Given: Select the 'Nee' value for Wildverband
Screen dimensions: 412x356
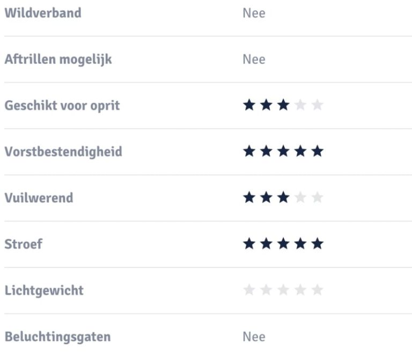Looking at the screenshot, I should (x=254, y=13).
